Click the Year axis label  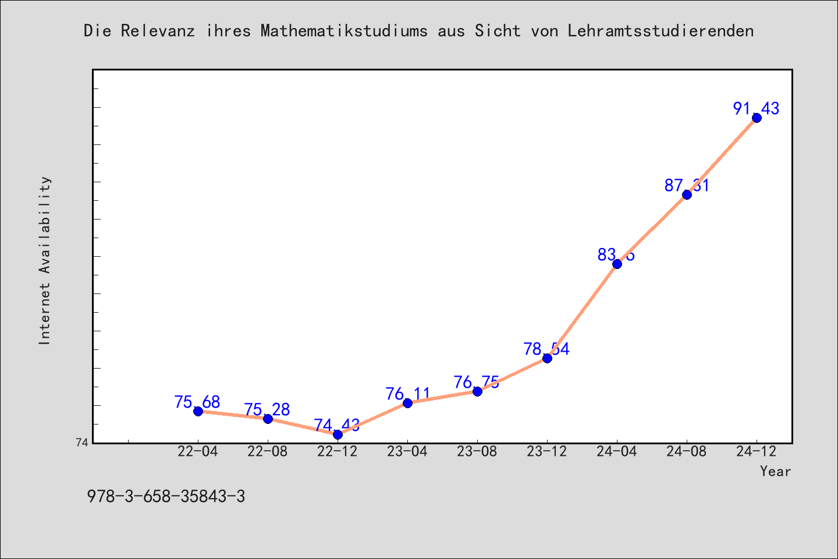(x=775, y=471)
